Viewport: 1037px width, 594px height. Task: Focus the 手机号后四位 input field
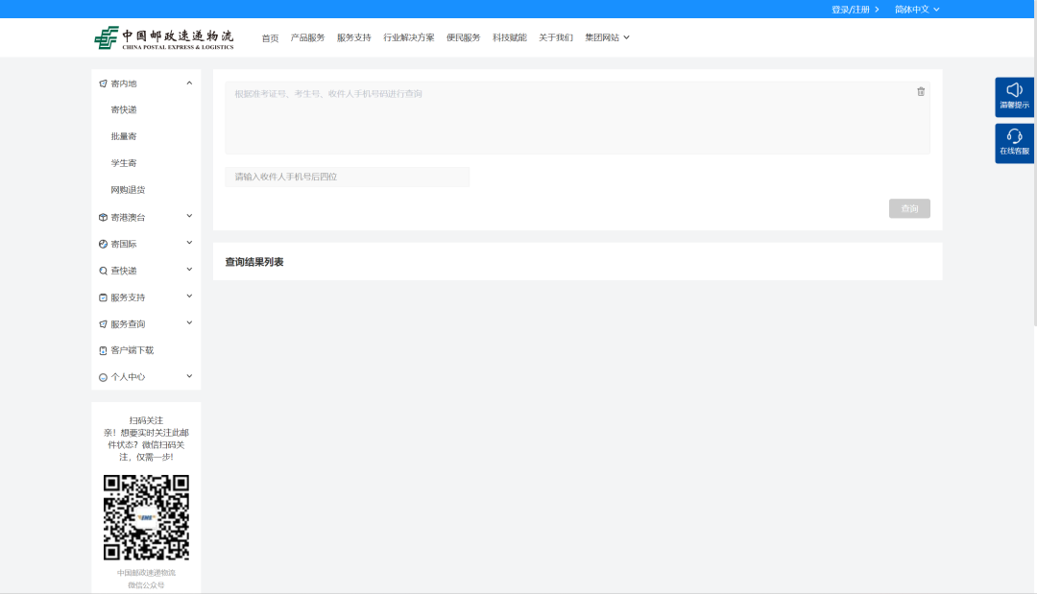tap(348, 178)
